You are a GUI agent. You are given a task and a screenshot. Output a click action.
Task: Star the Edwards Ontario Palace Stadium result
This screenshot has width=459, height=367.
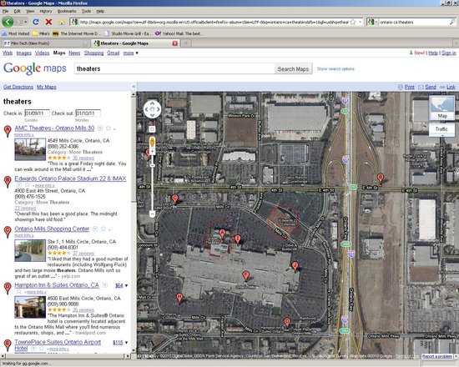[x=27, y=185]
